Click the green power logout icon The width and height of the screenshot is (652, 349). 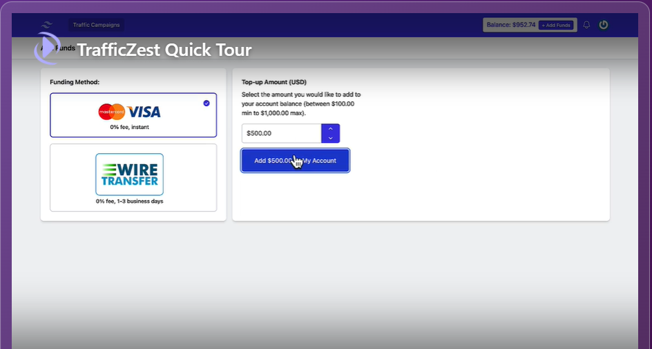tap(604, 25)
